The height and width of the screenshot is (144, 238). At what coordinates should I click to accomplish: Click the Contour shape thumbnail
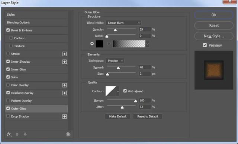pos(111,91)
